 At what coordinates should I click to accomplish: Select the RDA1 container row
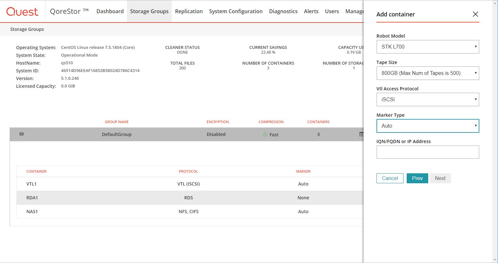(190, 198)
